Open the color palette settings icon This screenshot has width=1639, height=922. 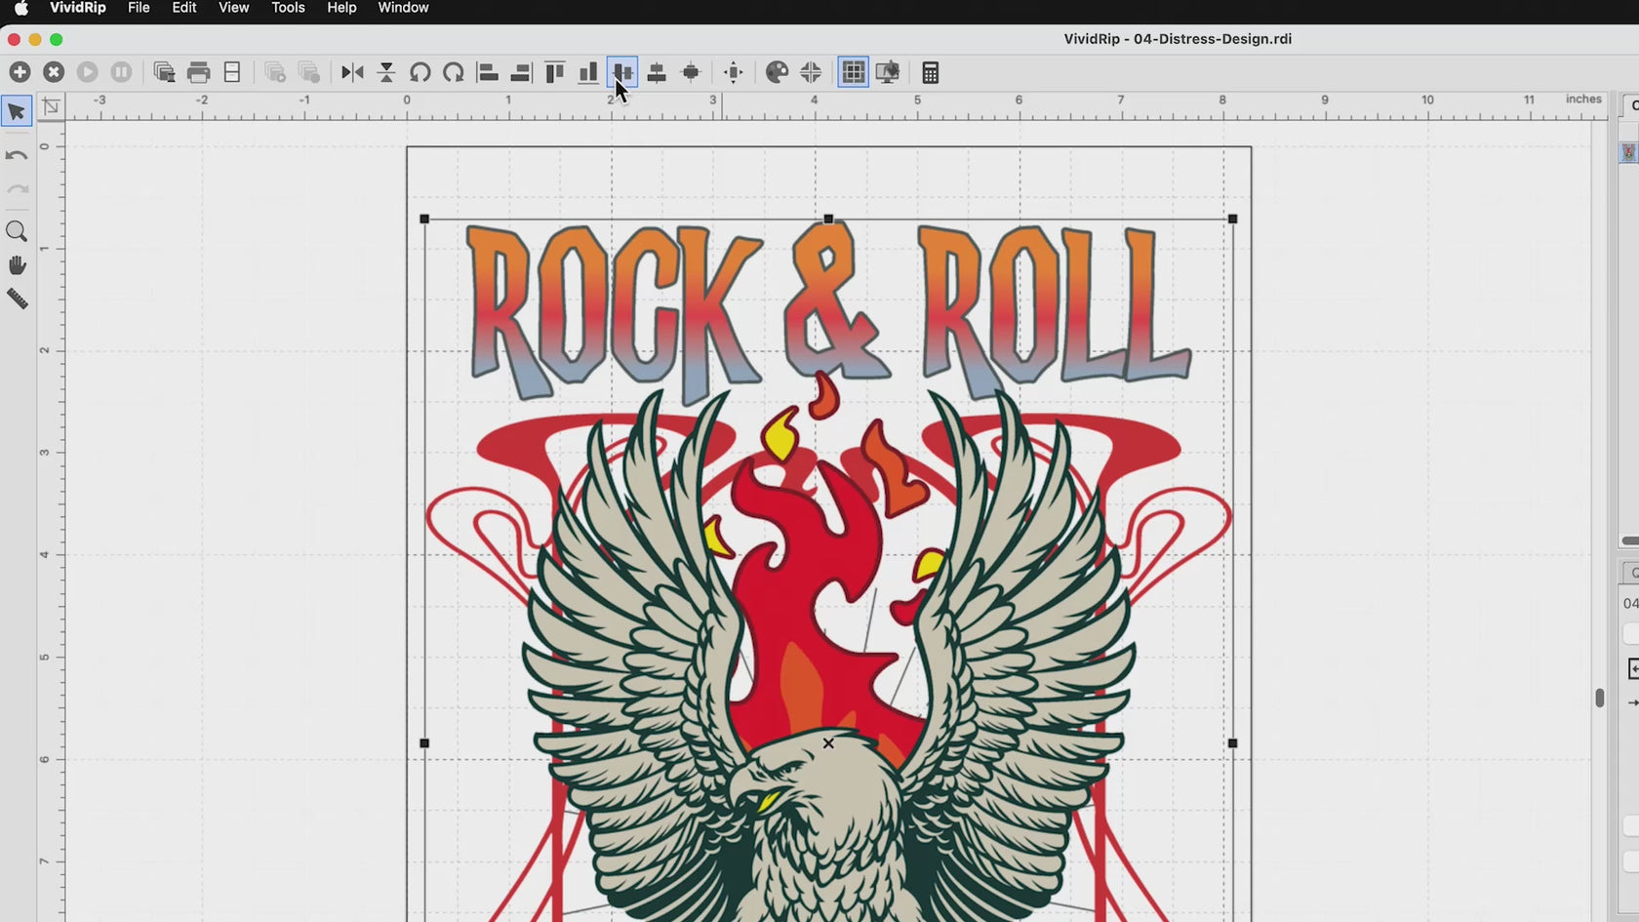coord(777,72)
